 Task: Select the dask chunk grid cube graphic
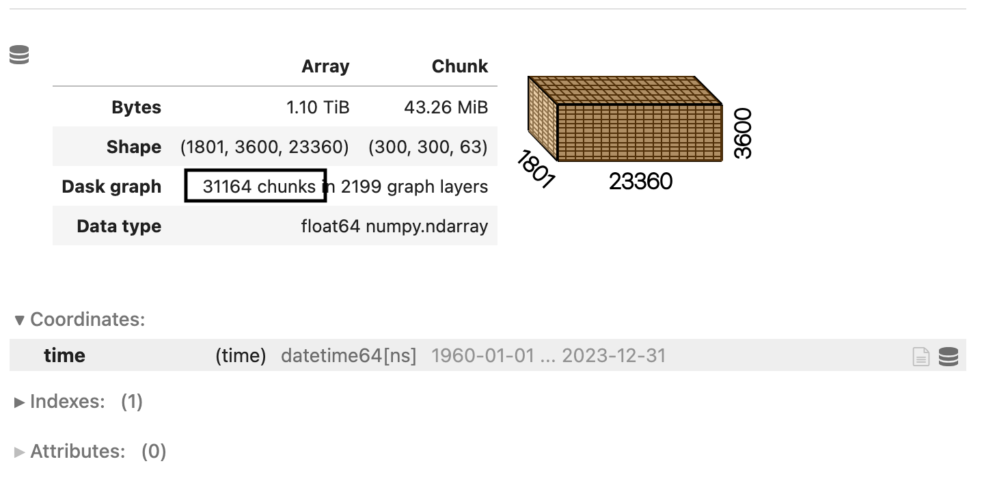pyautogui.click(x=624, y=120)
